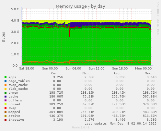Image resolution: width=161 pixels, height=131 pixels.
Task: Click the shmem average value 198.45M
Action: tap(119, 93)
